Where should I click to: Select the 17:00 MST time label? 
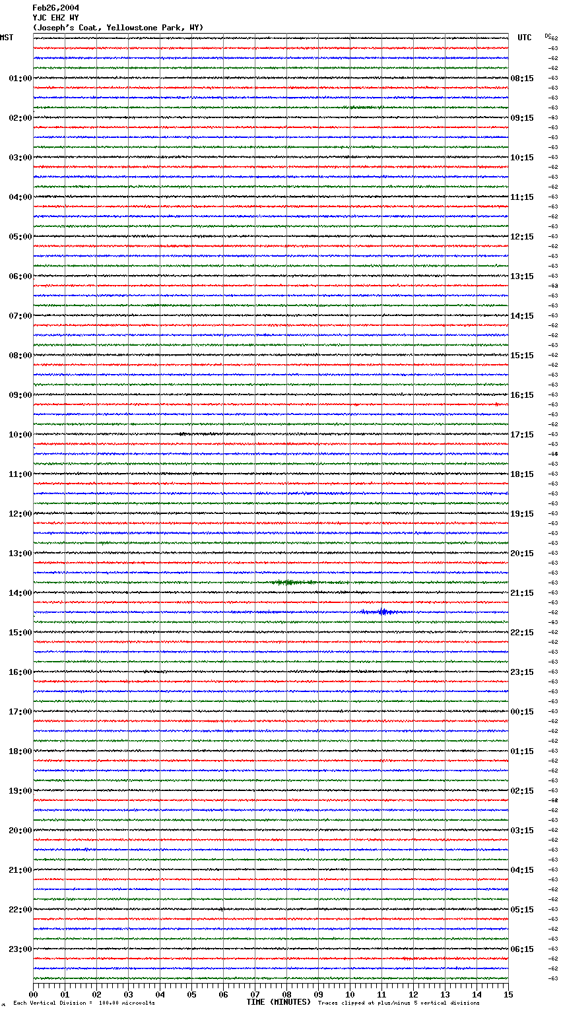click(x=20, y=712)
